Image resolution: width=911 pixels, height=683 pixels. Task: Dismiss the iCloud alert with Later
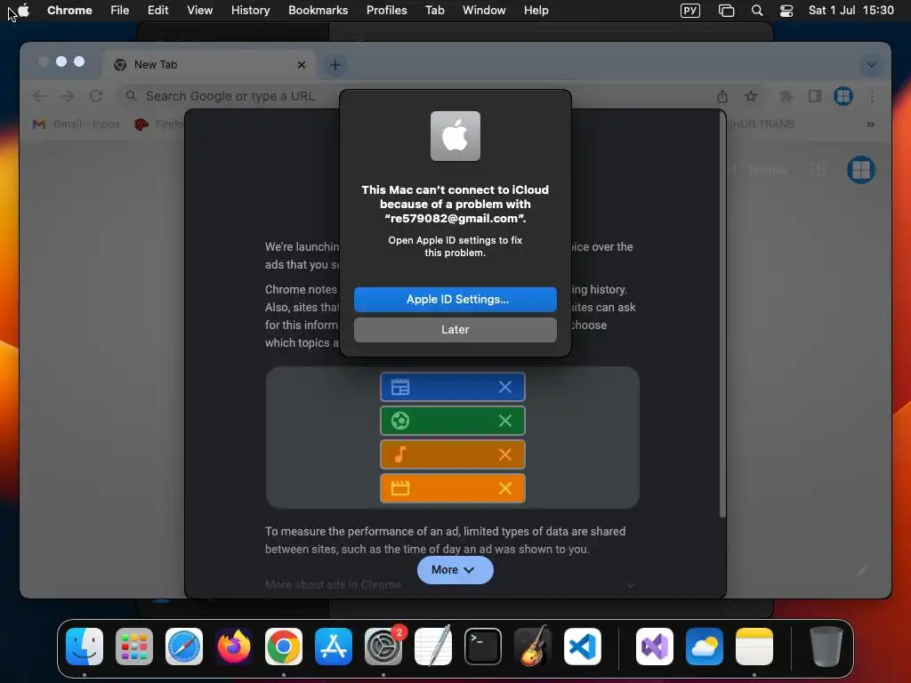pos(455,329)
